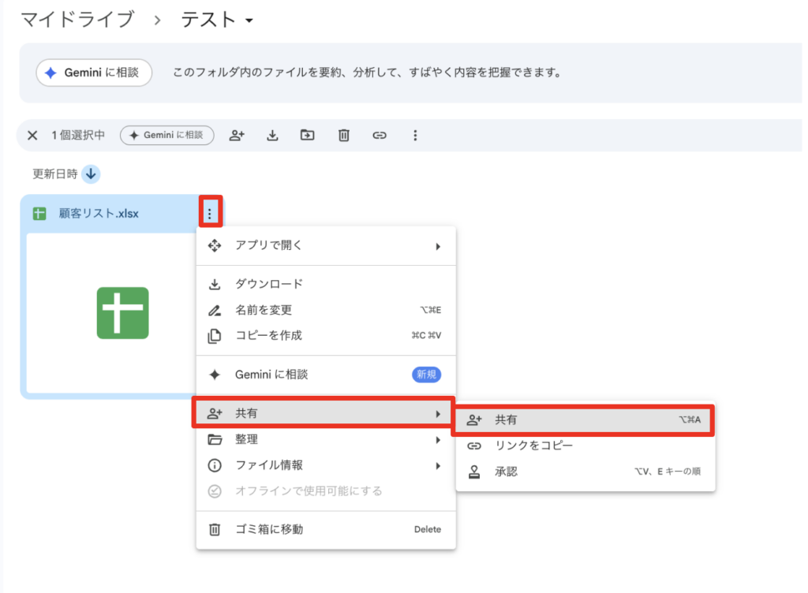Viewport: 808px width, 593px height.
Task: Clear selection with the X icon
Action: (x=32, y=136)
